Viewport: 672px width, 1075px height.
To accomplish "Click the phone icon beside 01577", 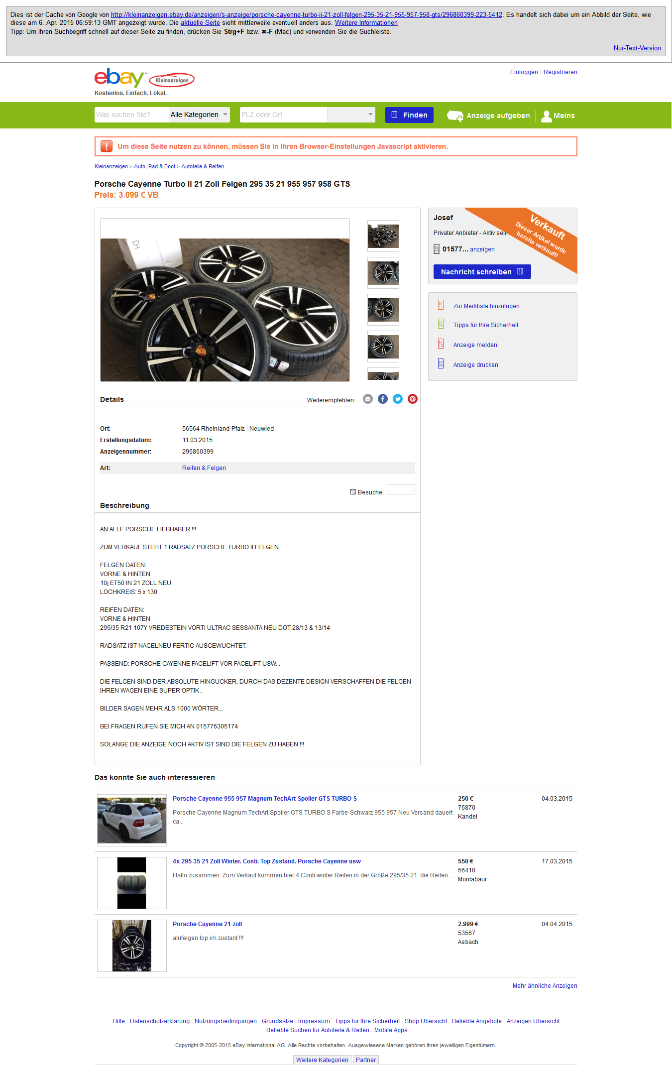I will (x=437, y=249).
